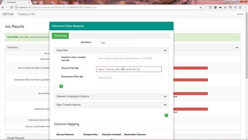Click into Source Filter Sql field
This screenshot has height=140, width=248.
(x=129, y=69)
